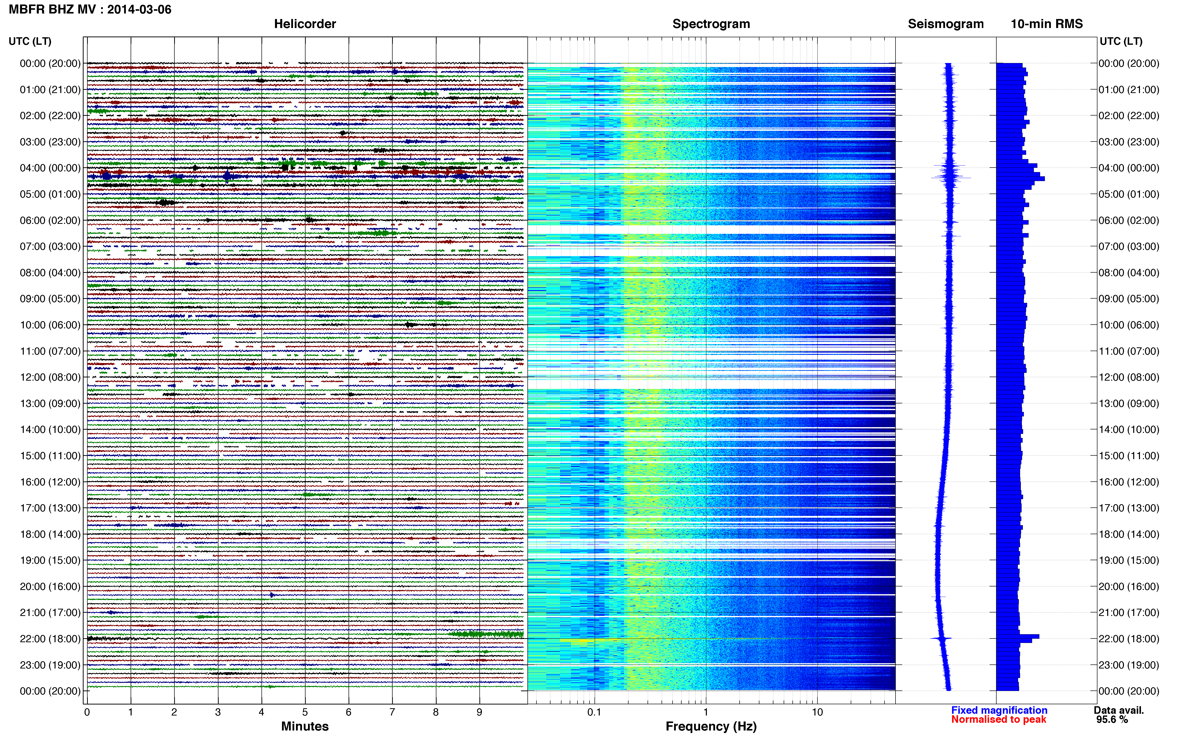Select left time label '18:00 (14:00)'
Screen dimensions: 1186x741
[x=50, y=534]
